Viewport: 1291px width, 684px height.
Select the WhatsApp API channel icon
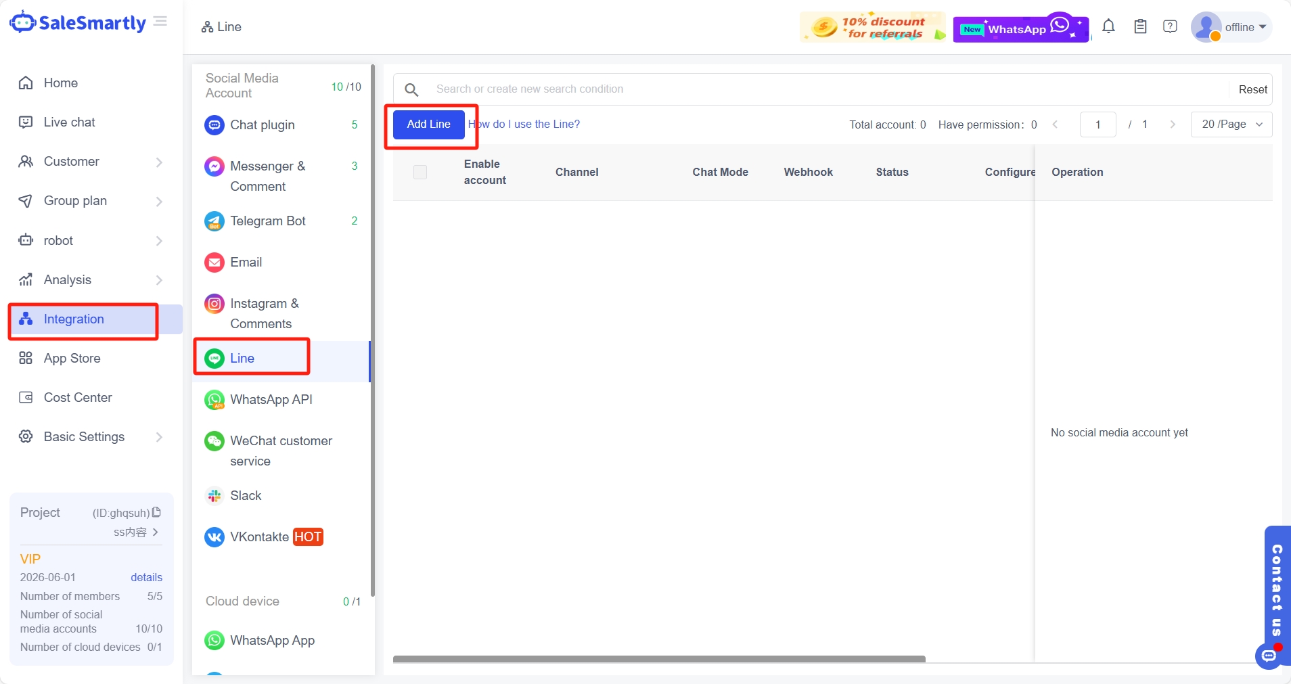[x=214, y=399]
